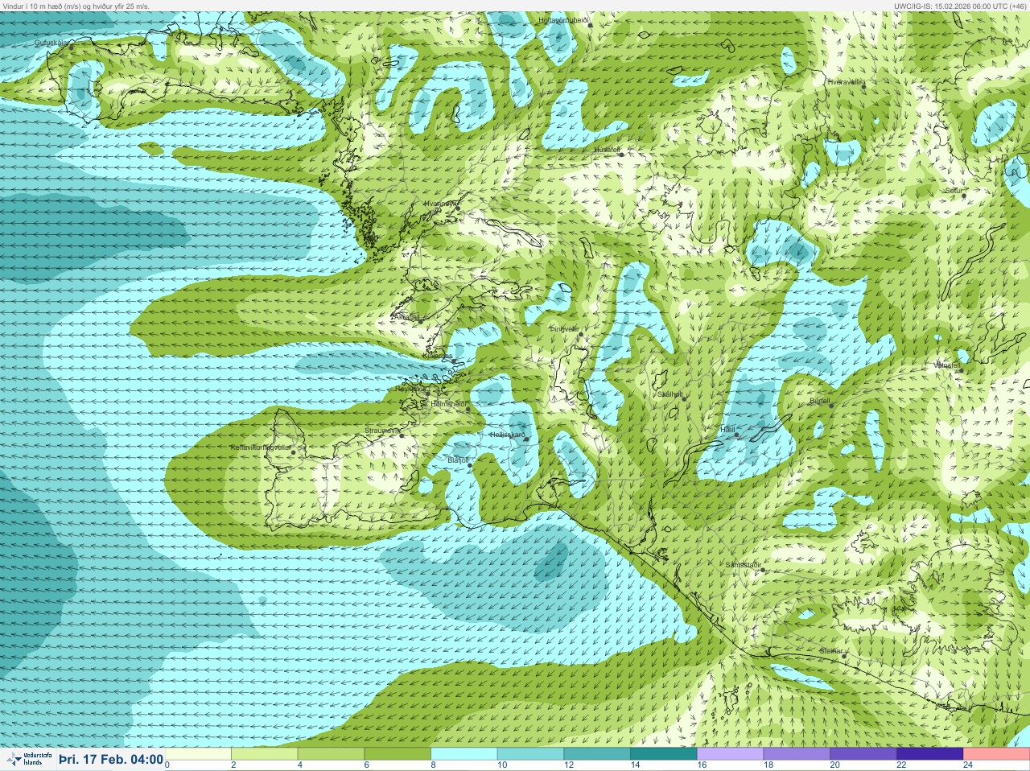The height and width of the screenshot is (771, 1030).
Task: Click the Steinar station label
Action: pyautogui.click(x=831, y=650)
